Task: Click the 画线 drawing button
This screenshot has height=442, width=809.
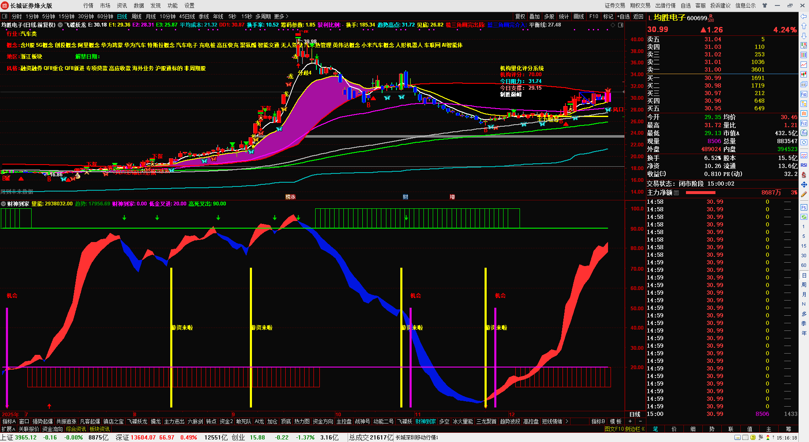Action: coord(579,16)
